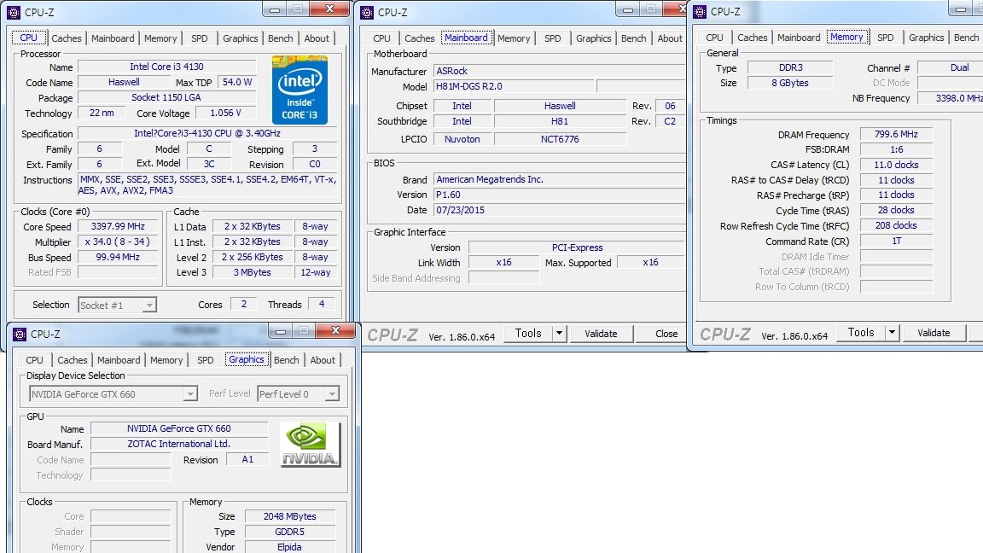Click Validate in the Memory window
The height and width of the screenshot is (553, 983).
click(934, 333)
